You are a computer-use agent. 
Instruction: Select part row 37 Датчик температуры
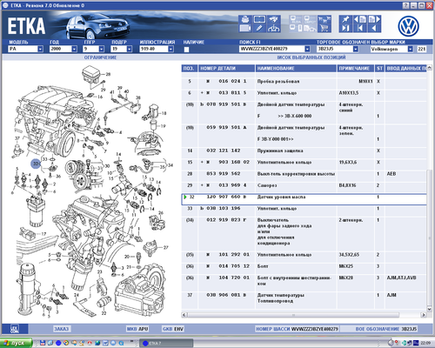304,298
